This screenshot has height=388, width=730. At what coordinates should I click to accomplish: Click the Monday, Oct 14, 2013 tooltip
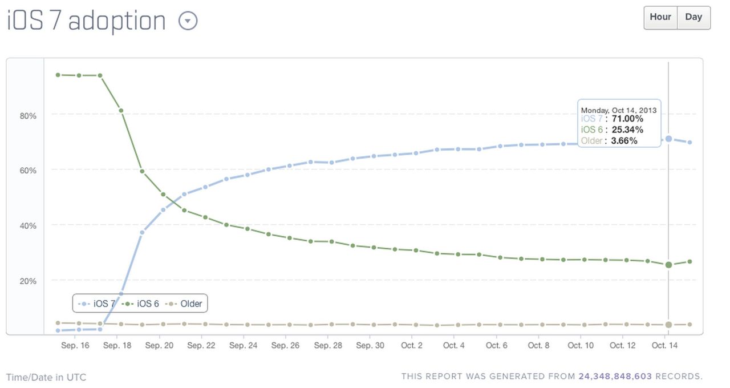[x=619, y=125]
